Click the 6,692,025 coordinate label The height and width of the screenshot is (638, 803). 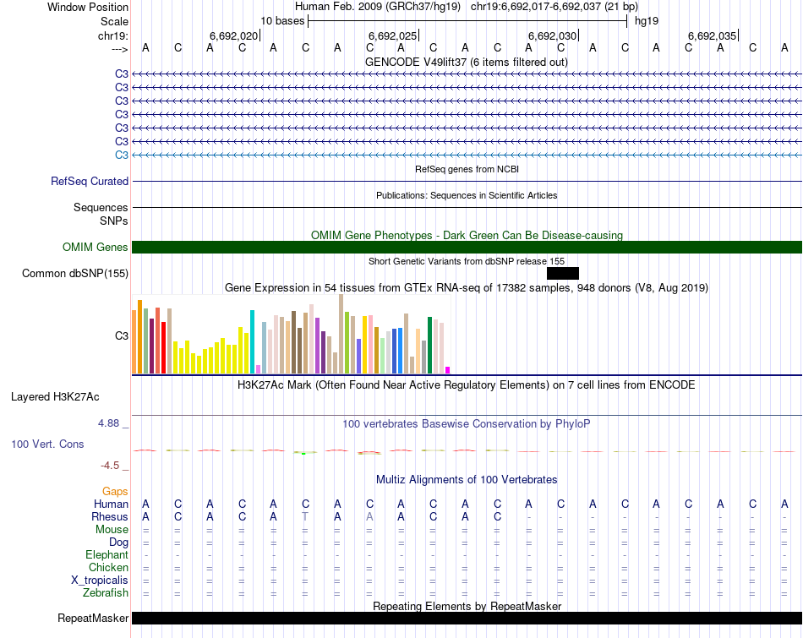point(393,35)
